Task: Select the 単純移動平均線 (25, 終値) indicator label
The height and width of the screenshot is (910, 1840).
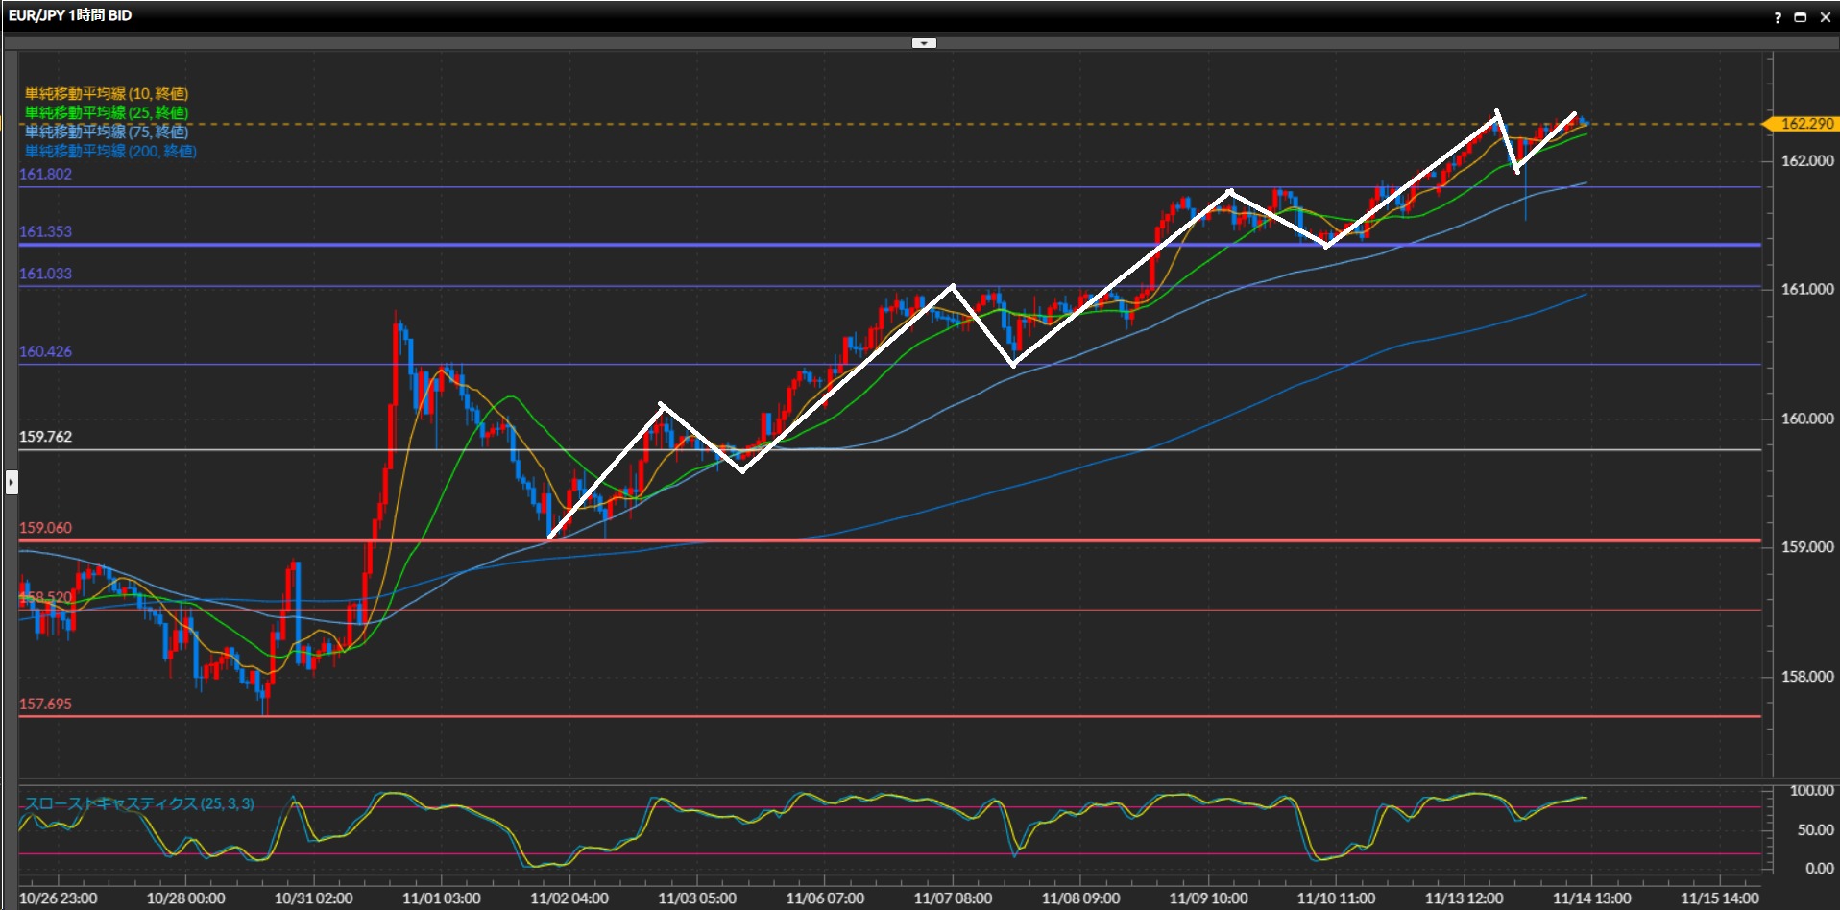Action: (107, 112)
